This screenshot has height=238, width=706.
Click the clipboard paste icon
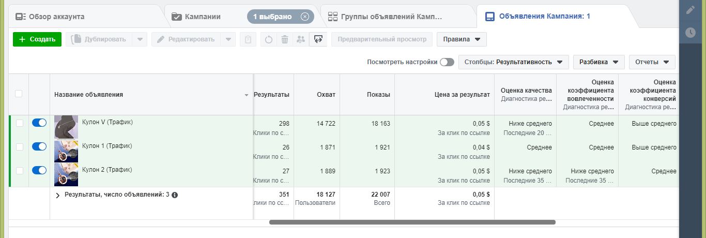[248, 39]
